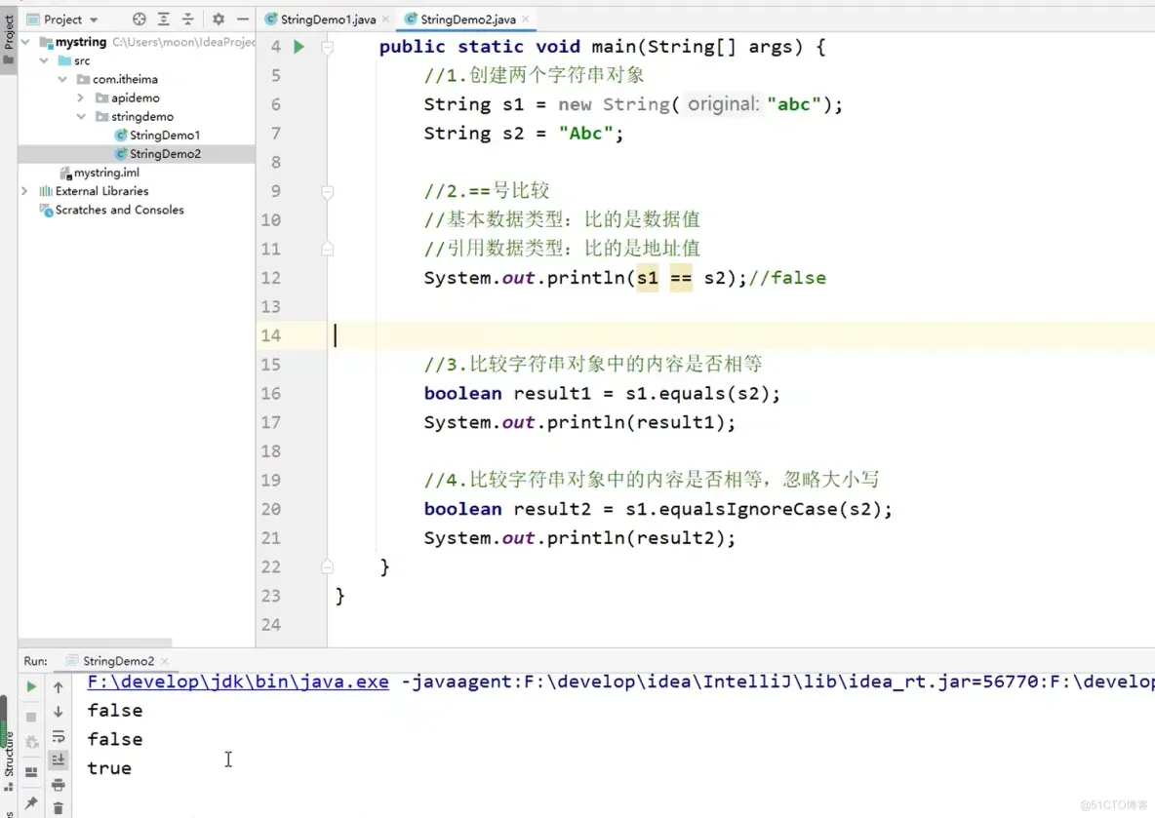The height and width of the screenshot is (818, 1155).
Task: Fold comment block at line 9
Action: (x=328, y=191)
